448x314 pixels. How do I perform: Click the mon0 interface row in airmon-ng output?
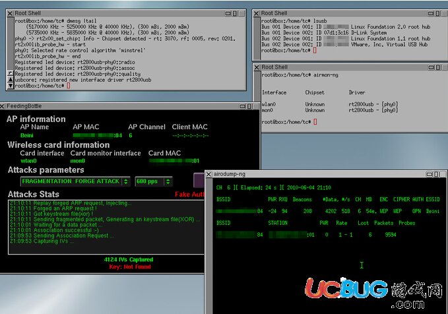point(330,110)
